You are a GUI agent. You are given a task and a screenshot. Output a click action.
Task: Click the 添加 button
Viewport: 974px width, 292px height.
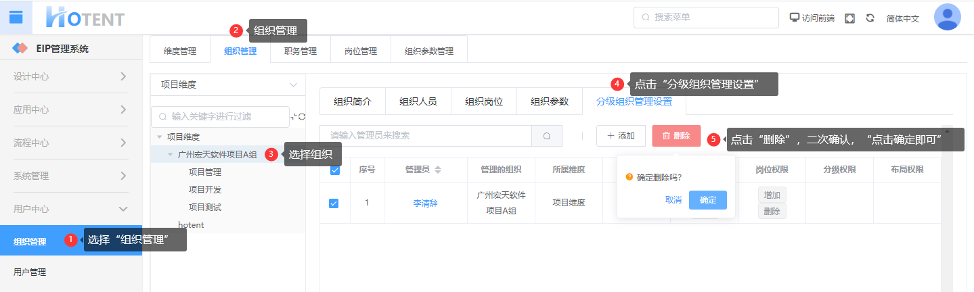coord(621,136)
